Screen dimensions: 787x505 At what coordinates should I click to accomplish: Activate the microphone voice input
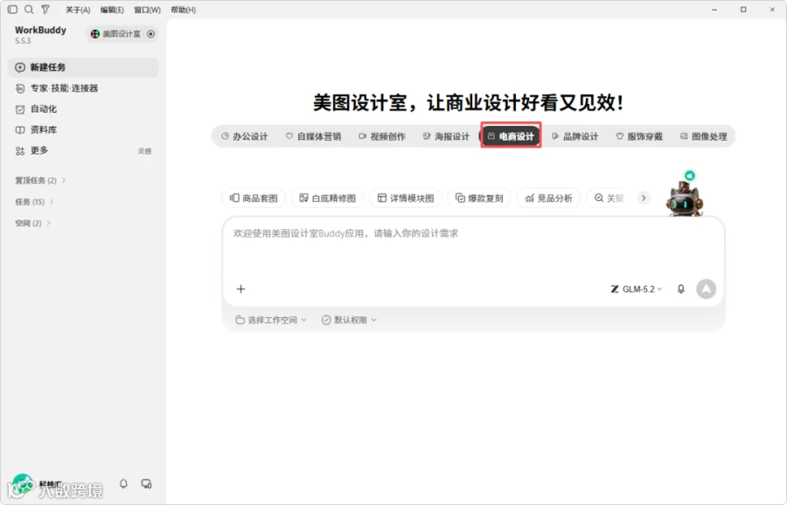[x=680, y=289]
